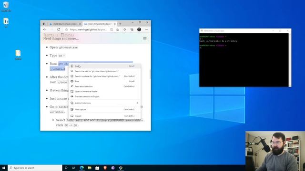Close the 'install doom emacs windows' tab
305x171 pixels.
(x=80, y=24)
